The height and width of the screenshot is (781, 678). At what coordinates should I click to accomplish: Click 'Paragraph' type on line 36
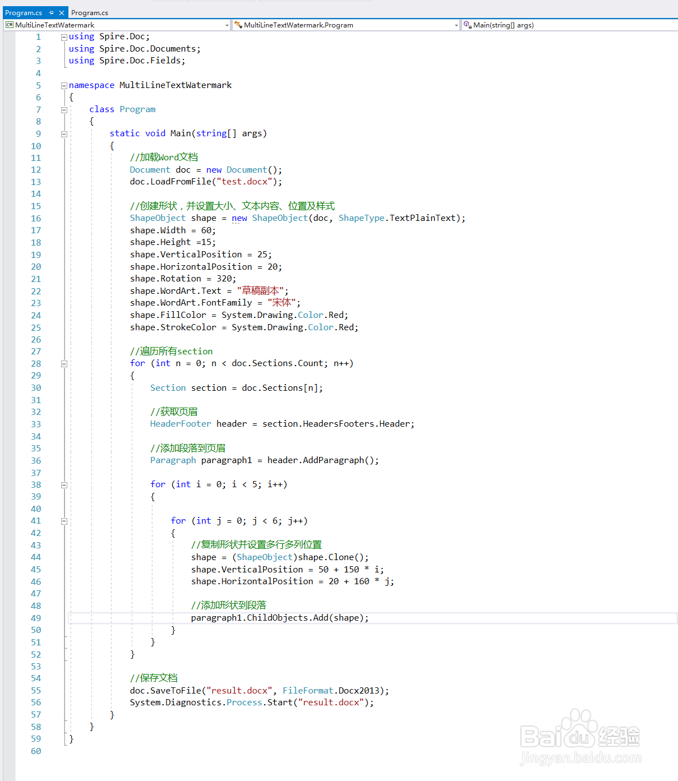[x=173, y=460]
